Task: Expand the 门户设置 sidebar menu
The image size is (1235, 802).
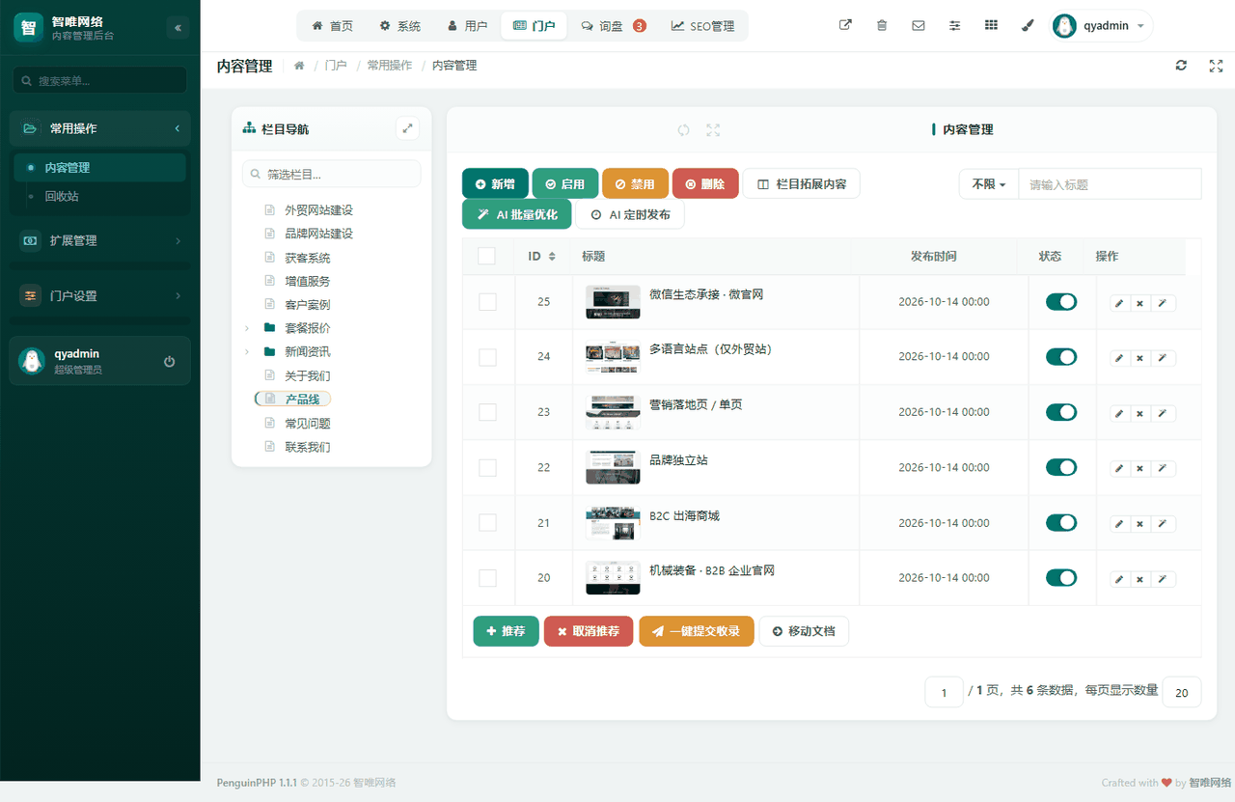Action: click(100, 296)
